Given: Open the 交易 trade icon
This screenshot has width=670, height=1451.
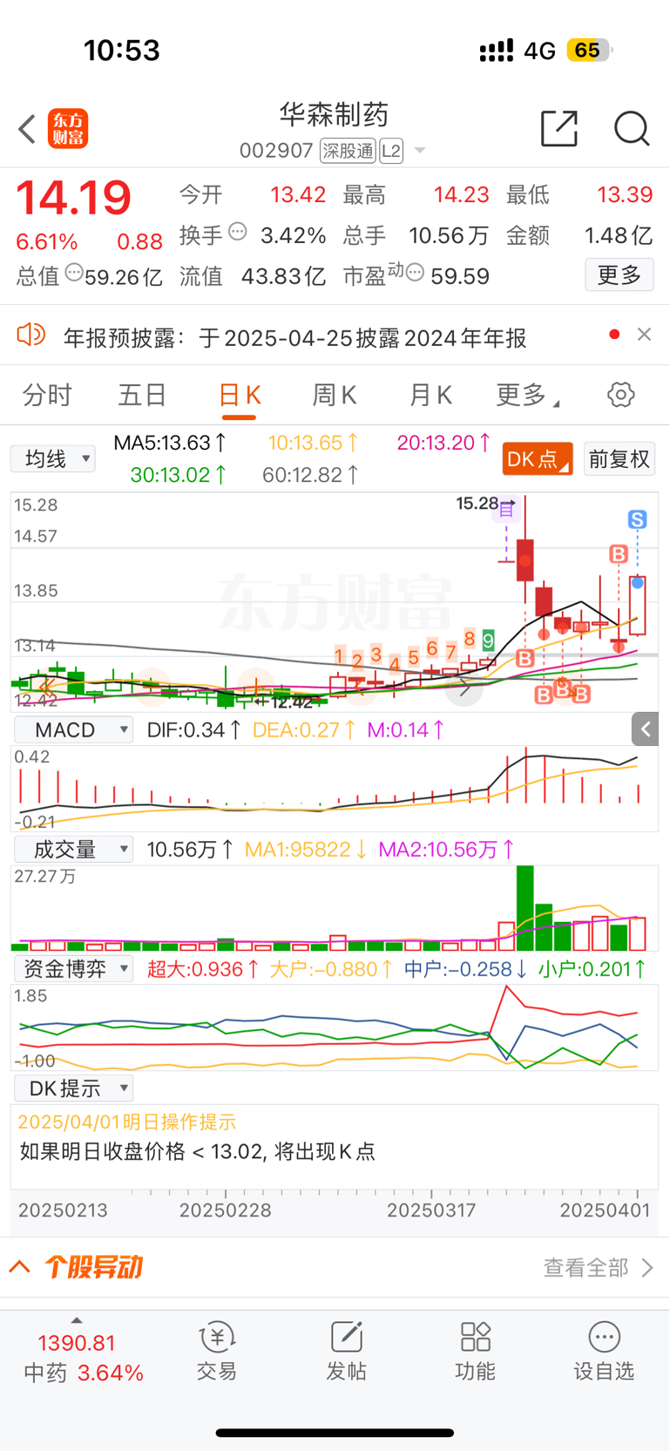Looking at the screenshot, I should pos(217,1352).
